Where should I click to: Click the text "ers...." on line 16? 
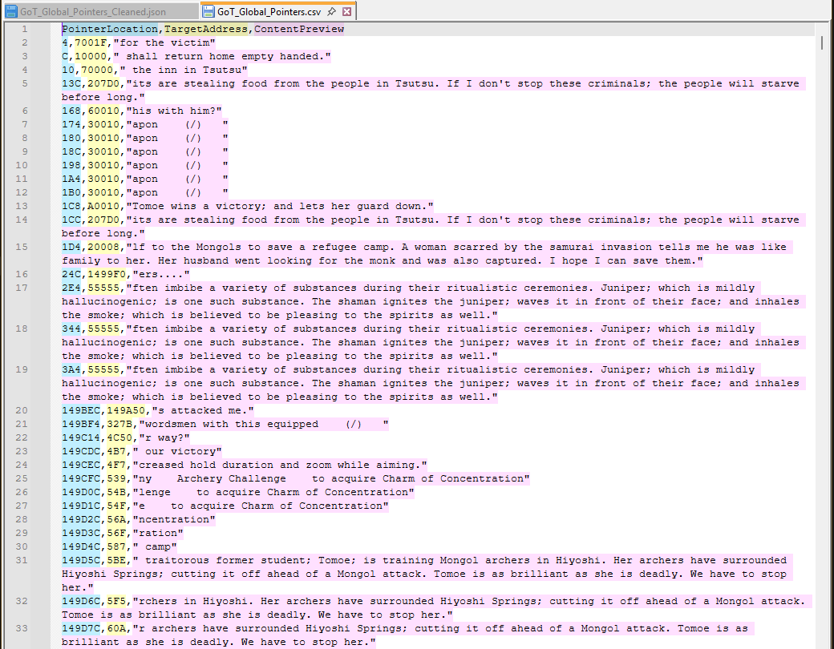coord(161,274)
